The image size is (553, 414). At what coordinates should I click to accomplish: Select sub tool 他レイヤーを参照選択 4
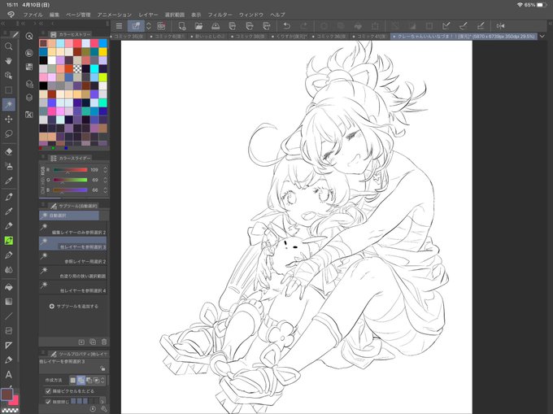(x=72, y=287)
